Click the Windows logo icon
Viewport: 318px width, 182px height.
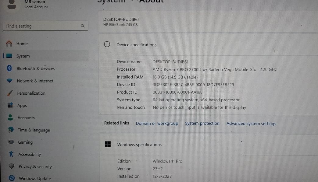(108, 144)
